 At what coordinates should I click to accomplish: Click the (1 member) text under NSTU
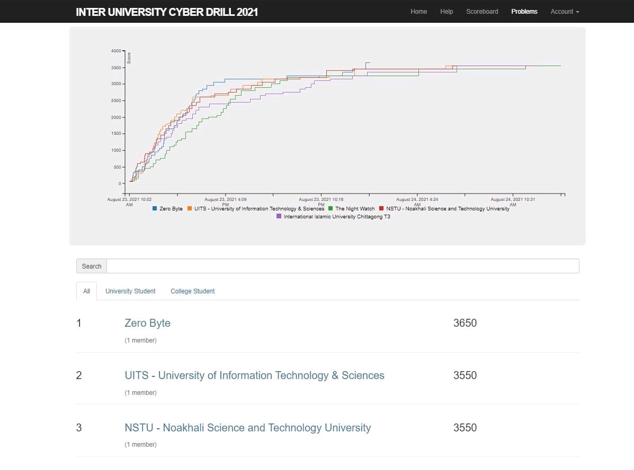(x=140, y=444)
